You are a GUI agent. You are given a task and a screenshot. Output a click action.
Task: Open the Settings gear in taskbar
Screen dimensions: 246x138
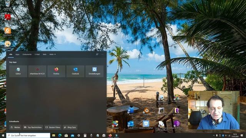(x=79, y=135)
